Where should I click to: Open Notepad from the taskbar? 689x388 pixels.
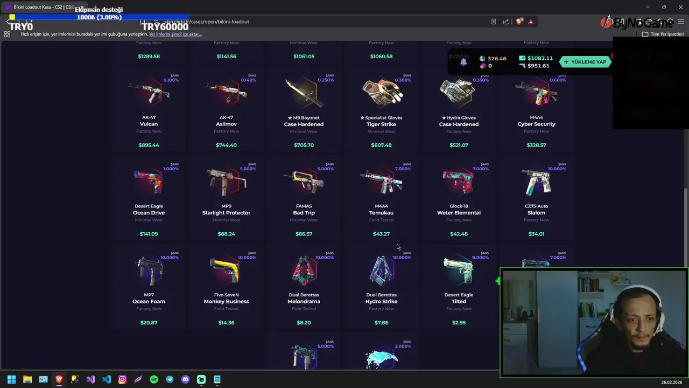click(217, 379)
